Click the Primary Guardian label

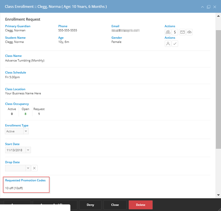point(18,26)
